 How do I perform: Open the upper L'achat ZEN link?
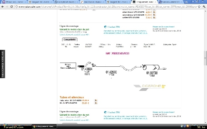click(x=114, y=27)
